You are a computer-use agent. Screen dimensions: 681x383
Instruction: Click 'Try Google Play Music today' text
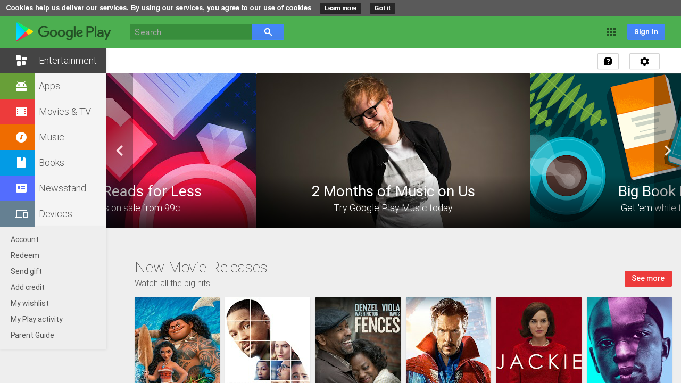click(393, 208)
